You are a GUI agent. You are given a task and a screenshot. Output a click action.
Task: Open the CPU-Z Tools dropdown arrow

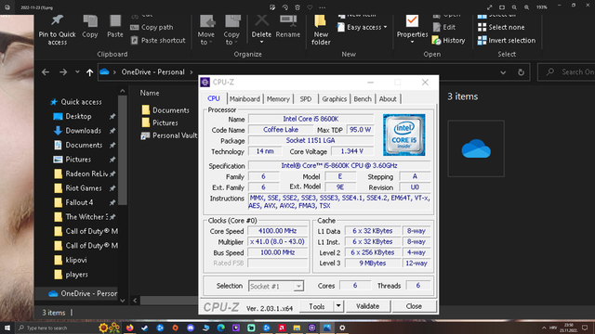click(x=338, y=306)
